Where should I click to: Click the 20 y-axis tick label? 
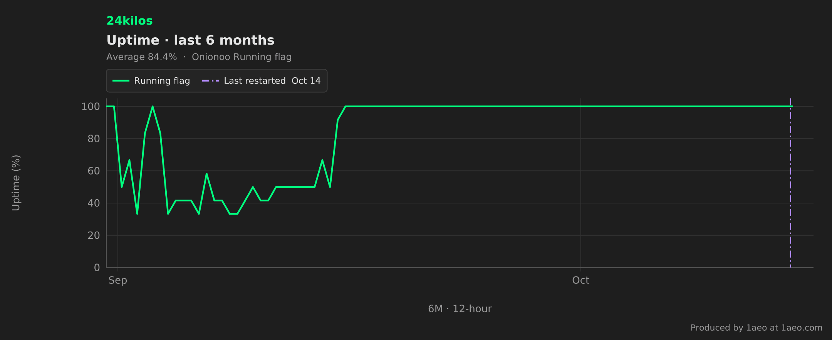click(94, 235)
